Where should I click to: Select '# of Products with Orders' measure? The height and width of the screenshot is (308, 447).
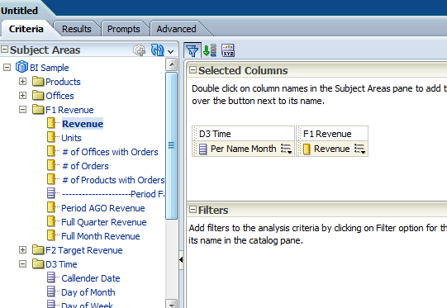coord(113,180)
